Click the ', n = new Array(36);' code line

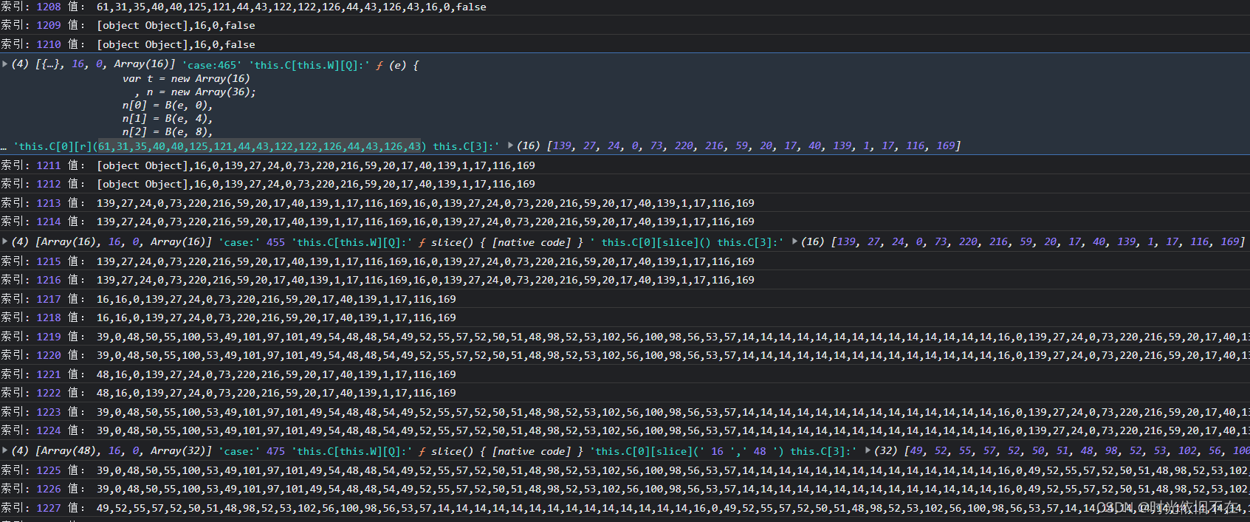pyautogui.click(x=196, y=92)
